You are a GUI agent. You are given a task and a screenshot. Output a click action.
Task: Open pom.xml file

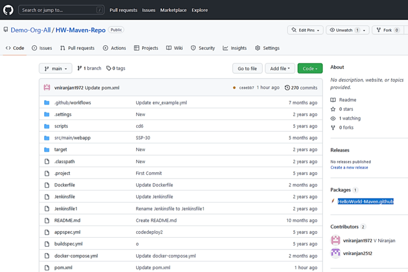(x=63, y=268)
